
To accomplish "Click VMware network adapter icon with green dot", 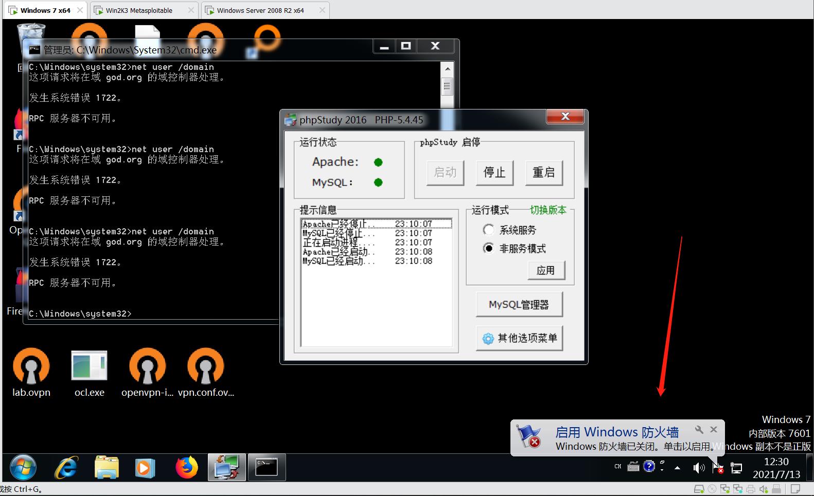I will click(725, 489).
